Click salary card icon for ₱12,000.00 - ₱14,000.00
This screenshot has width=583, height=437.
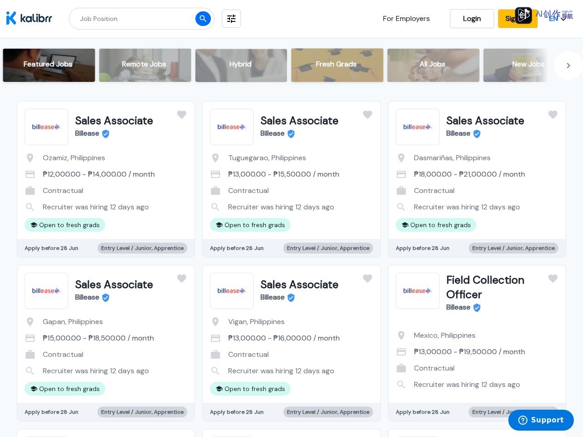(30, 174)
